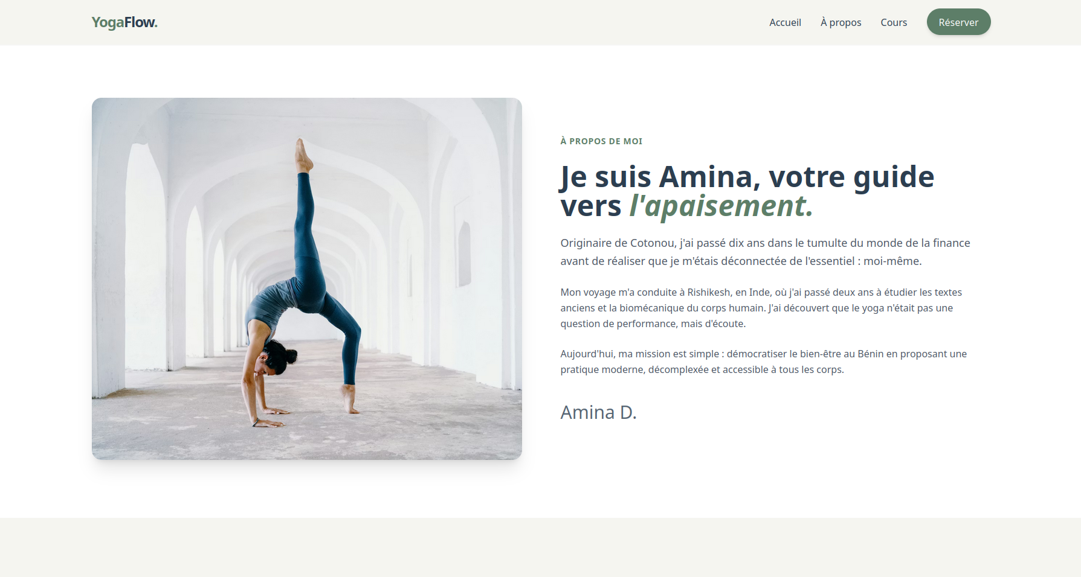Image resolution: width=1081 pixels, height=577 pixels.
Task: Click the paragraph starting 'Aujourd'hui, ma mission'
Action: pyautogui.click(x=763, y=362)
